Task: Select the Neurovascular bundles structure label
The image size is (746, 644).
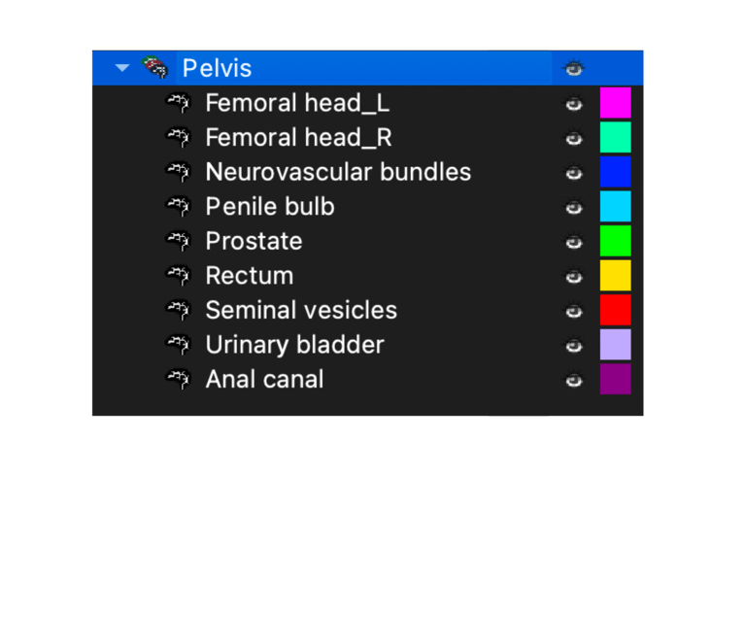Action: point(338,172)
